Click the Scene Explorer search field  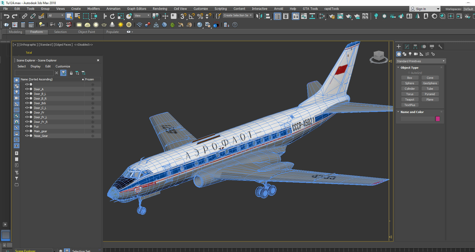(x=34, y=73)
